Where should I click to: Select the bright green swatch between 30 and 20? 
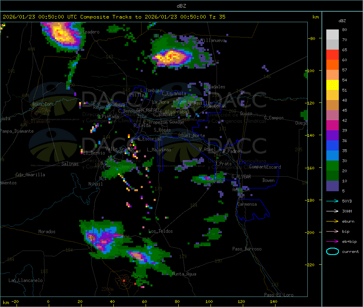pos(332,165)
